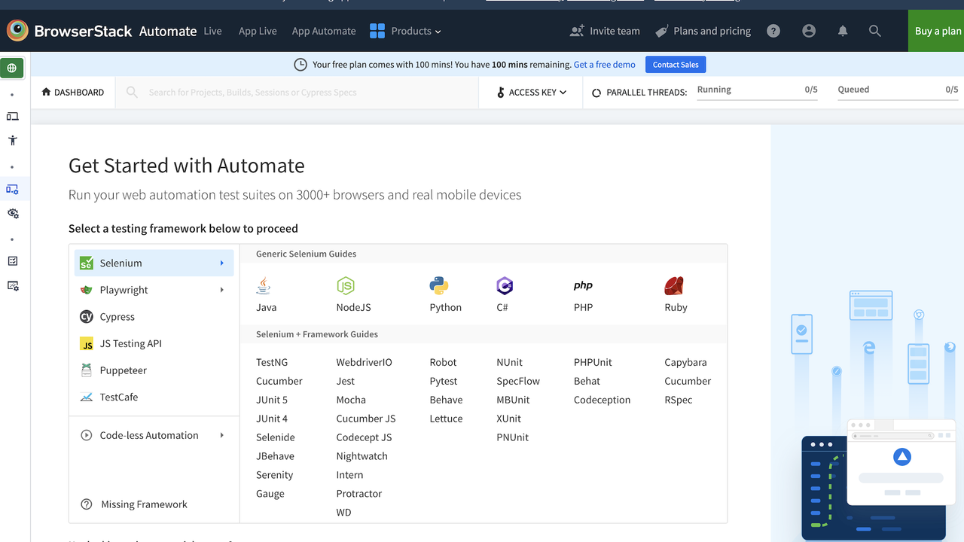Expand the Products dropdown menu
Screen dimensions: 964x542
pos(405,31)
